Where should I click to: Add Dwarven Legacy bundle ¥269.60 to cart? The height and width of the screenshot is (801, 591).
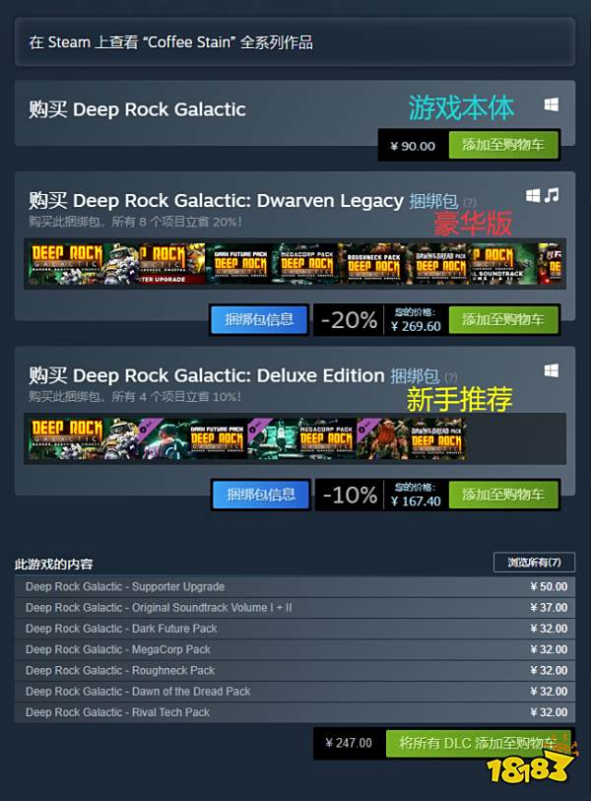click(503, 320)
